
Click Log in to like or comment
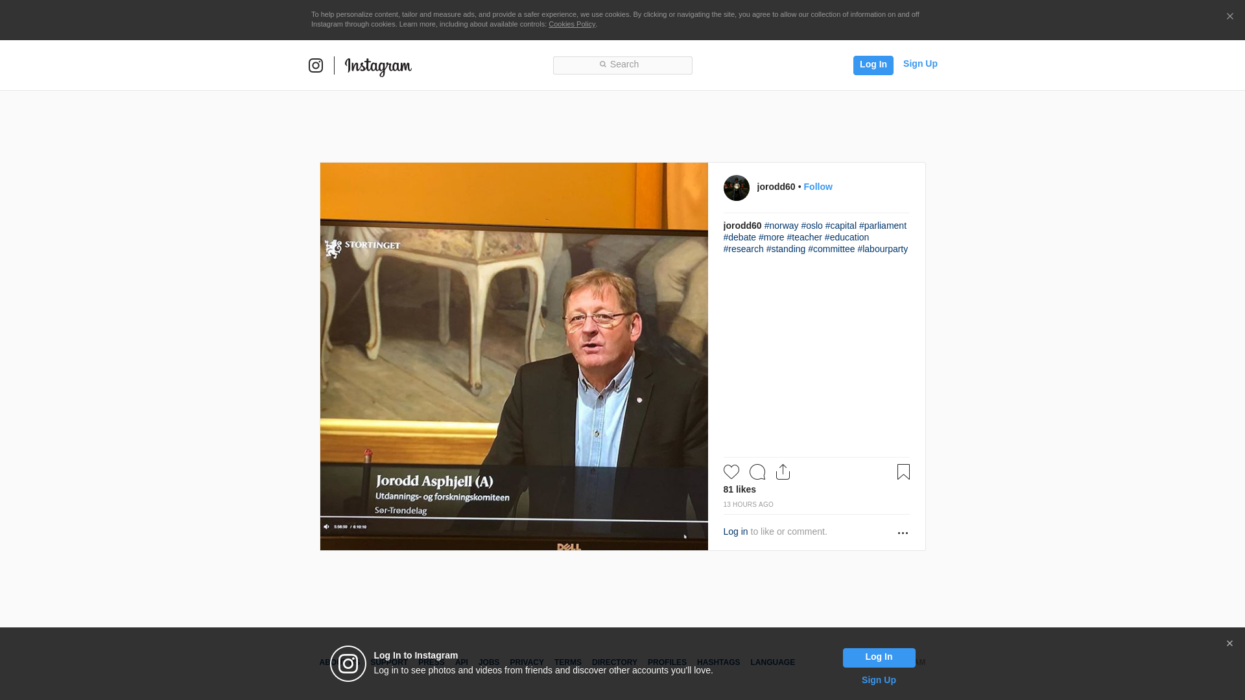click(x=735, y=531)
